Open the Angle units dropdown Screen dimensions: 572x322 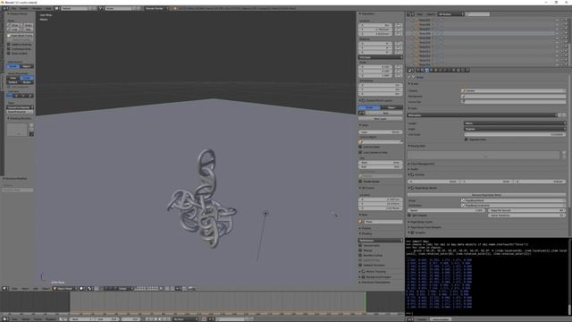coord(515,129)
